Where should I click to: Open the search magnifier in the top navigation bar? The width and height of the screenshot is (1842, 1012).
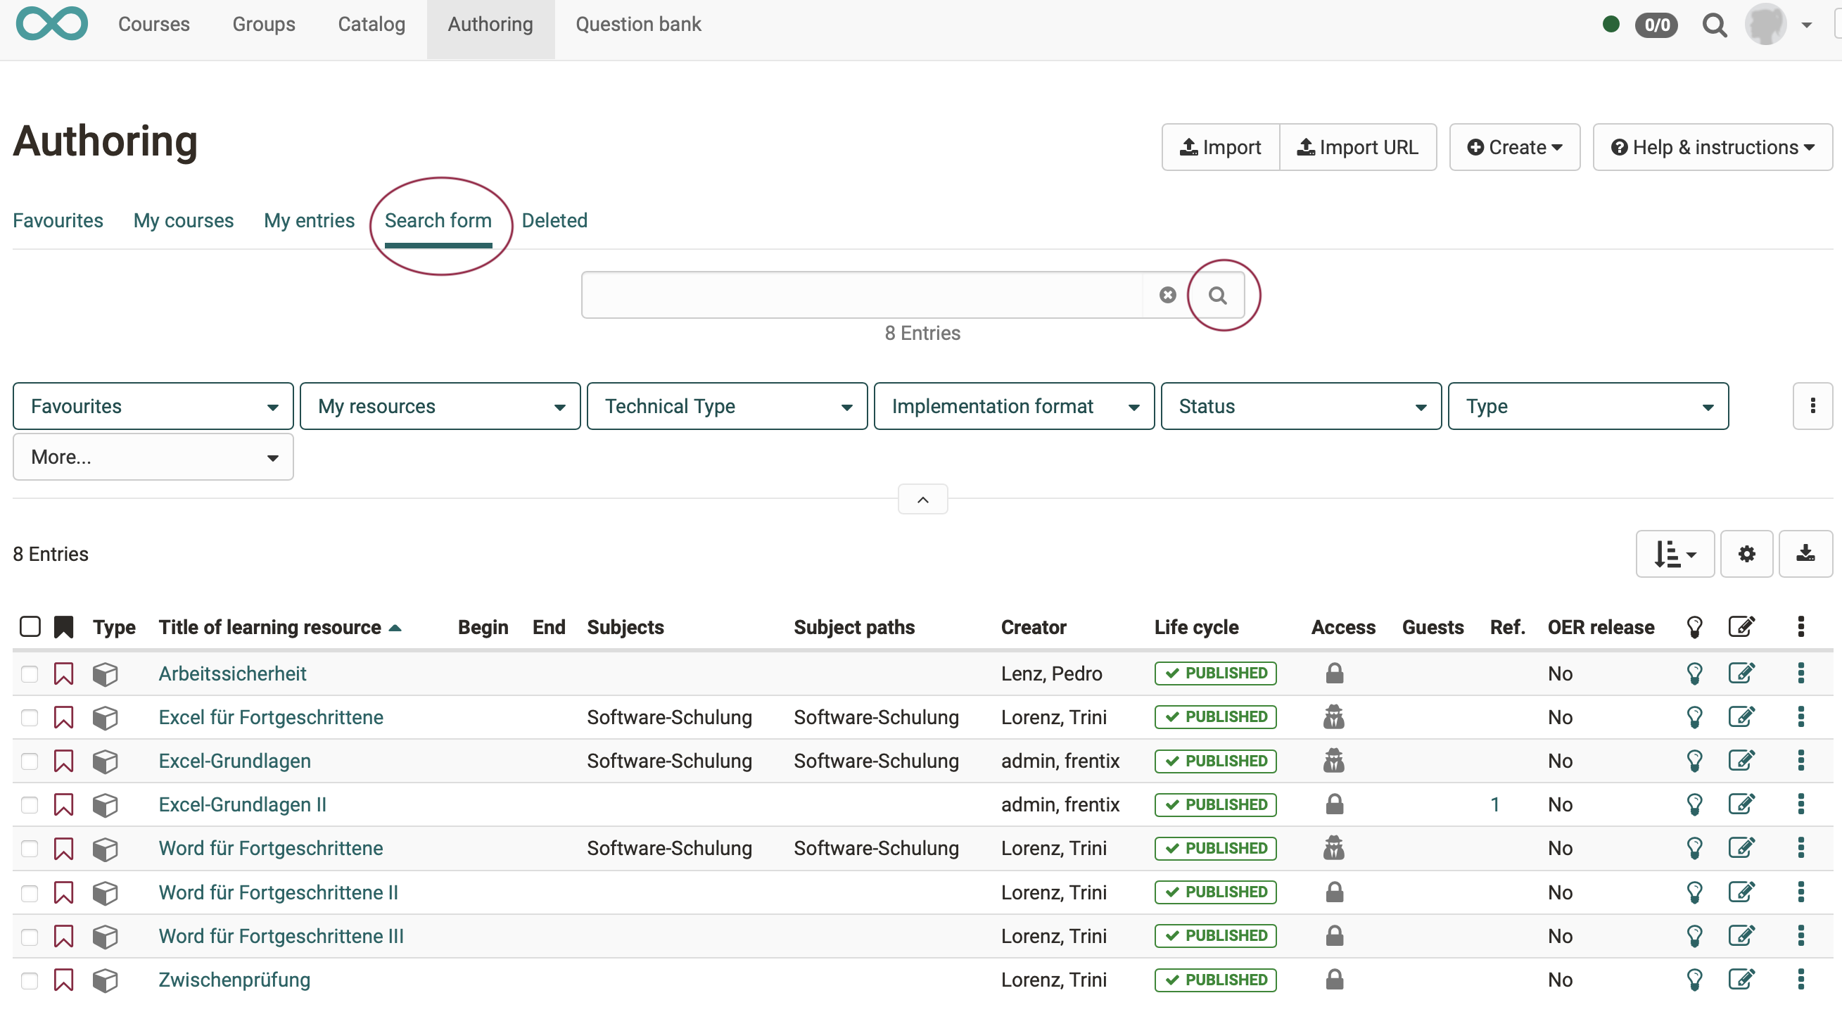1715,25
